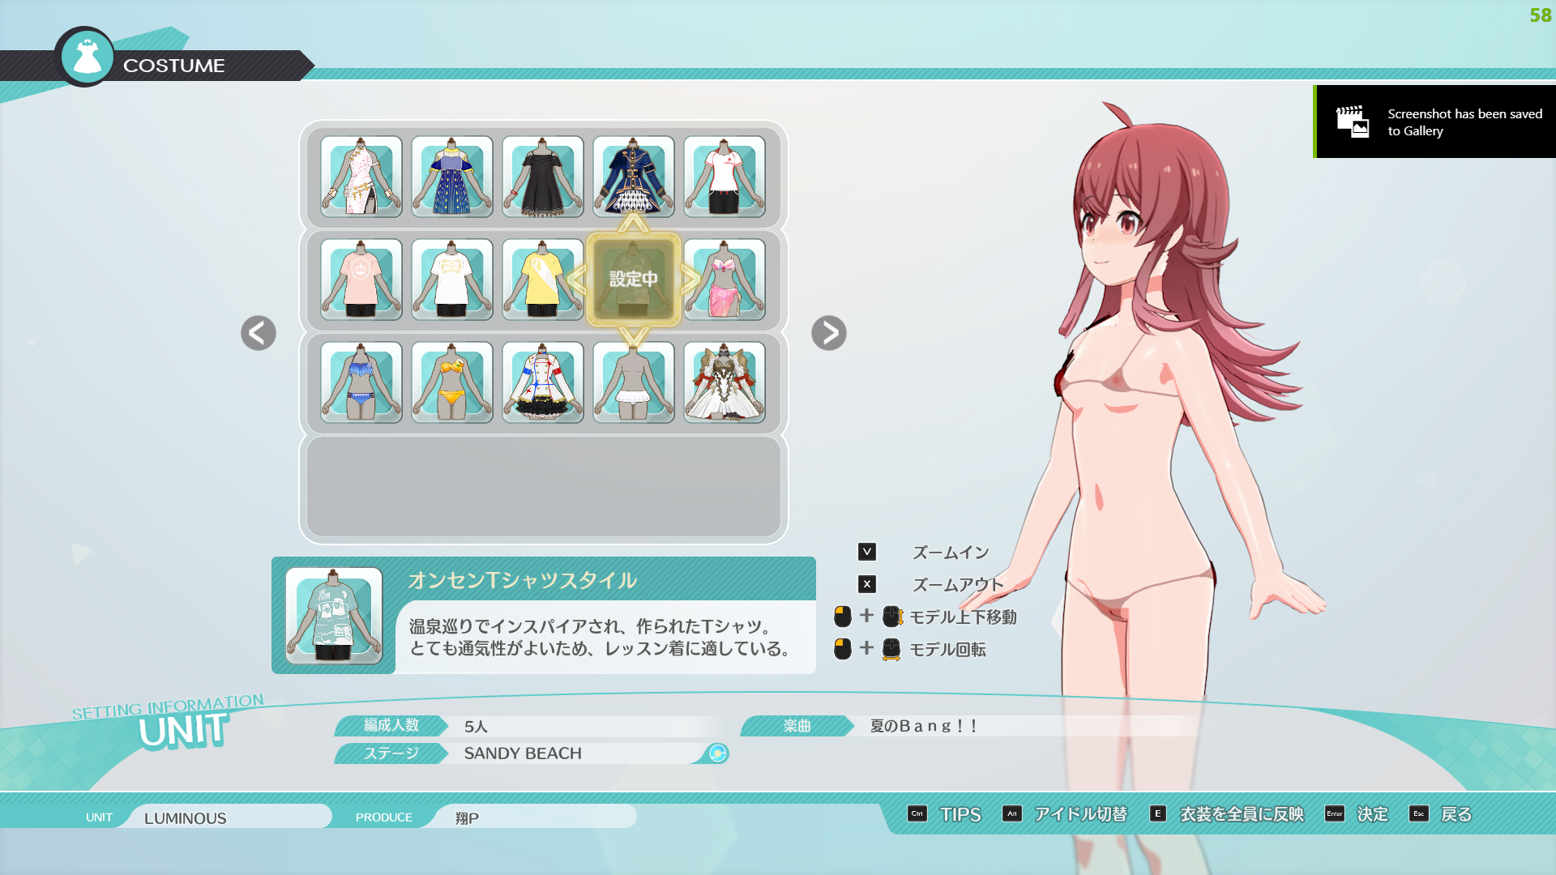Pick the yellow T-shirt with white sash costume
Viewport: 1556px width, 875px height.
click(543, 280)
